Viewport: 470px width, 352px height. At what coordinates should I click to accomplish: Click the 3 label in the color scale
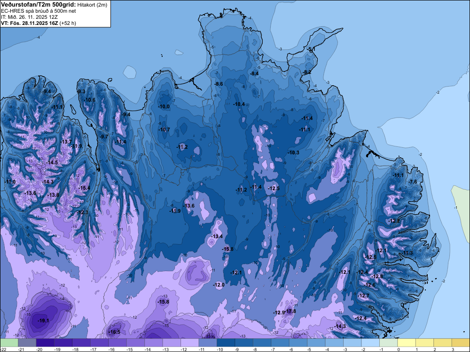coord(453,349)
